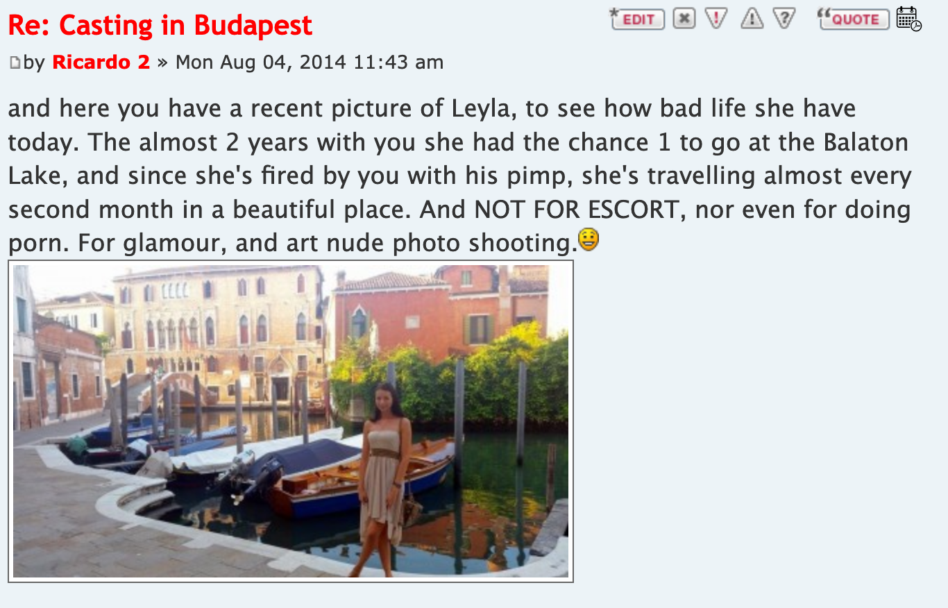Open the calendar clock icon
This screenshot has height=608, width=948.
click(909, 19)
